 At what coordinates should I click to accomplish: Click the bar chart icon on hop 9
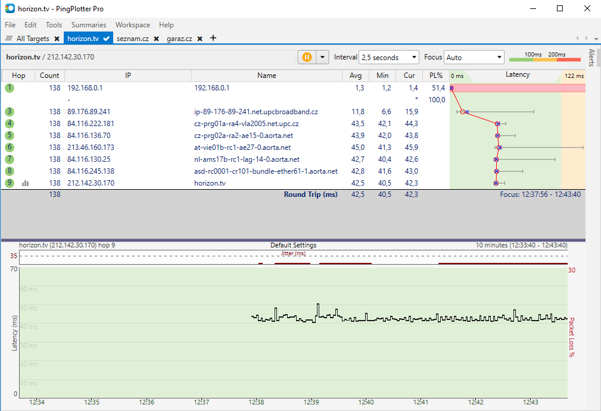point(26,183)
